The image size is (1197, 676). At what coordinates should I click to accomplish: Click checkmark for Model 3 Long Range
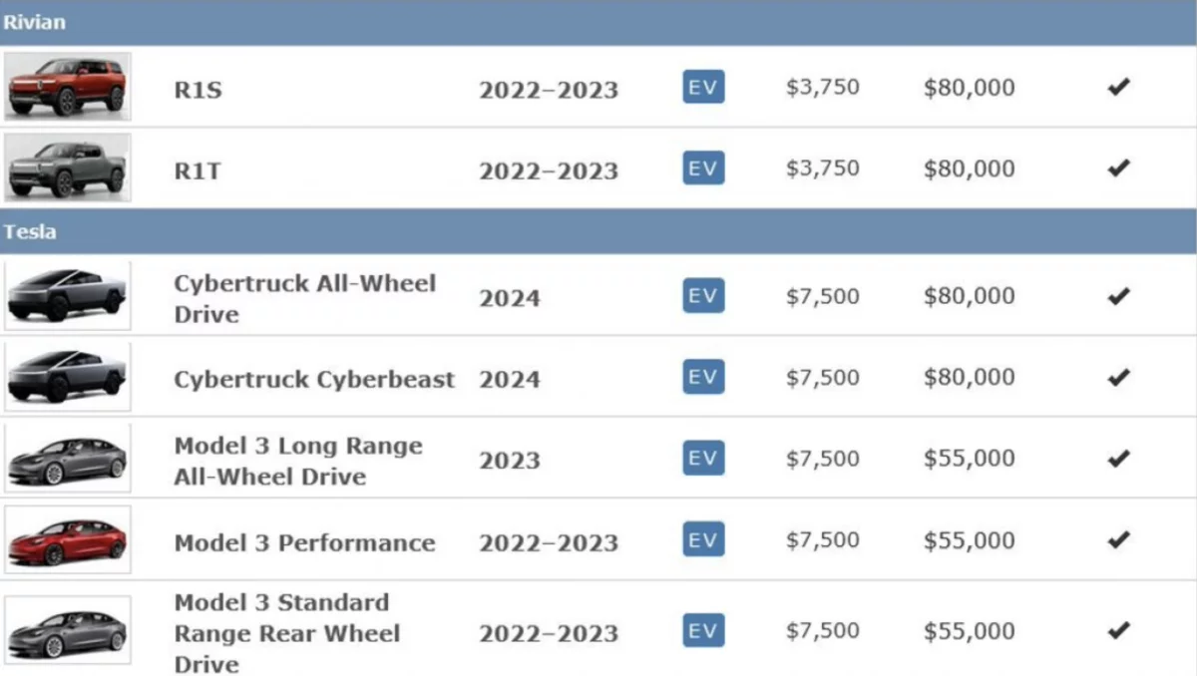pyautogui.click(x=1118, y=459)
